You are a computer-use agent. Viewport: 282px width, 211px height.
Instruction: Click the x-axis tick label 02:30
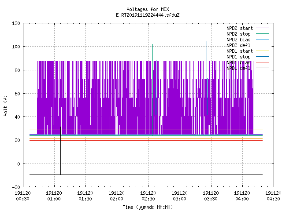pos(148,199)
